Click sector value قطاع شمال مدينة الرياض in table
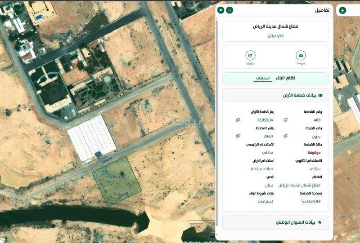Image resolution: width=360 pixels, height=243 pixels. point(299,185)
